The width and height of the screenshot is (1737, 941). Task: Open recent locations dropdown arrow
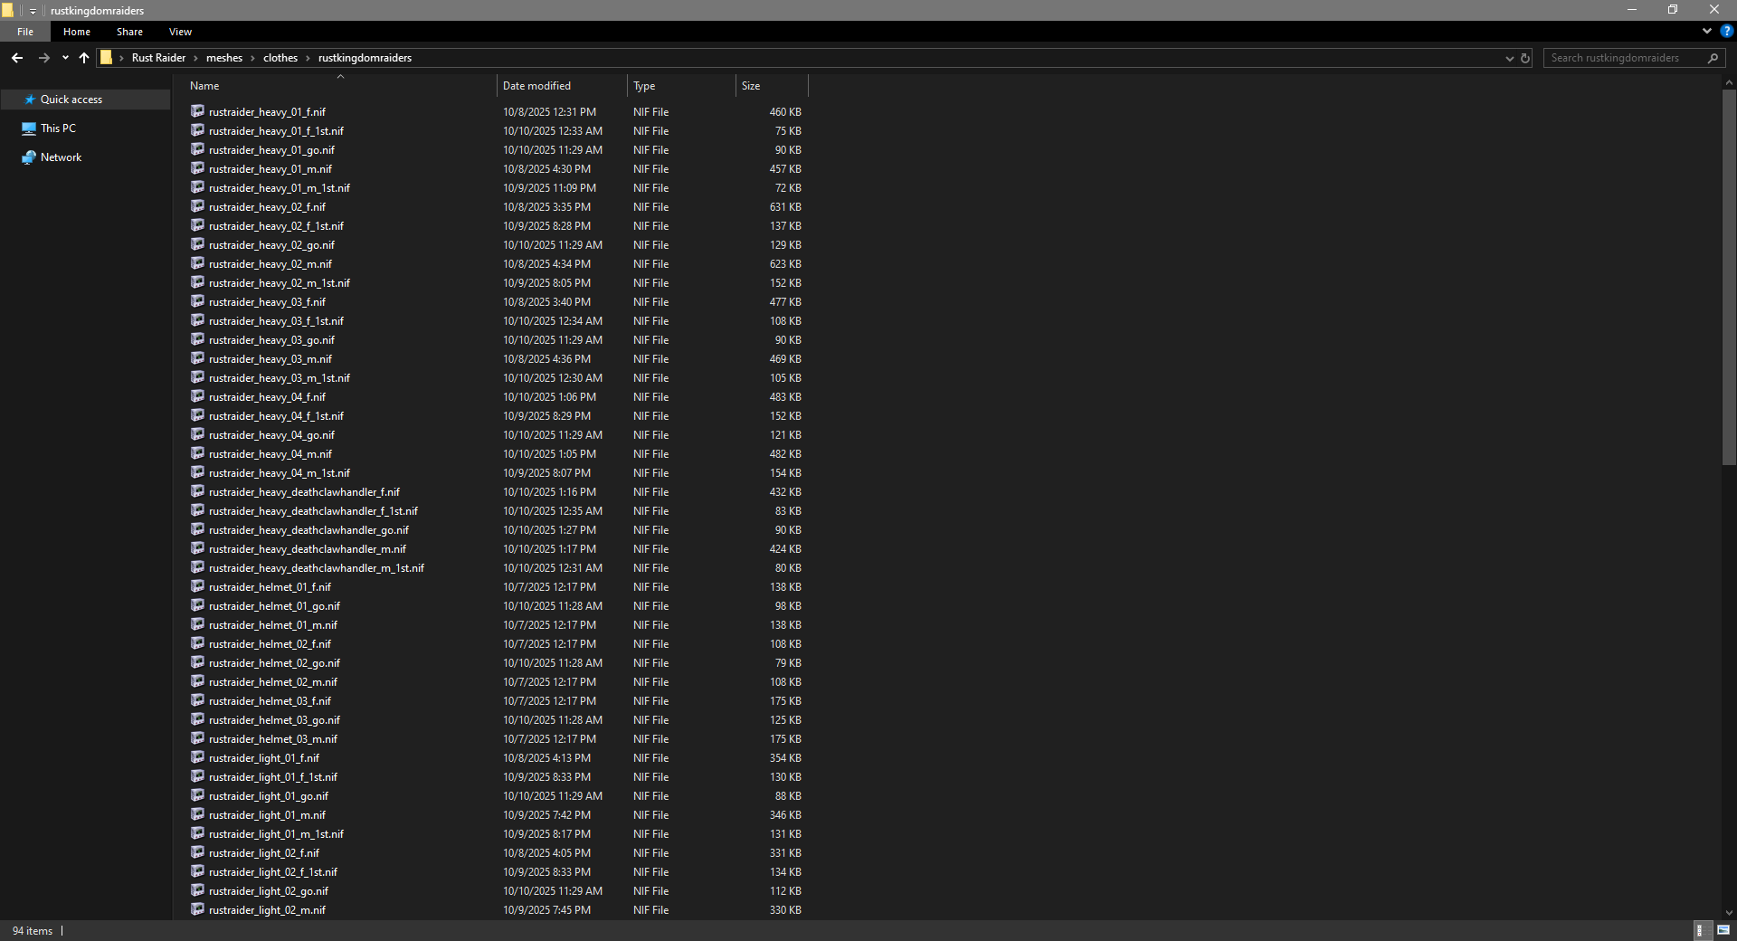tap(65, 58)
